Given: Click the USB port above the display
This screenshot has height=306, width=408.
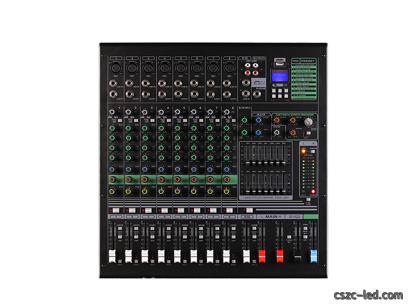Looking at the screenshot, I should [x=279, y=64].
